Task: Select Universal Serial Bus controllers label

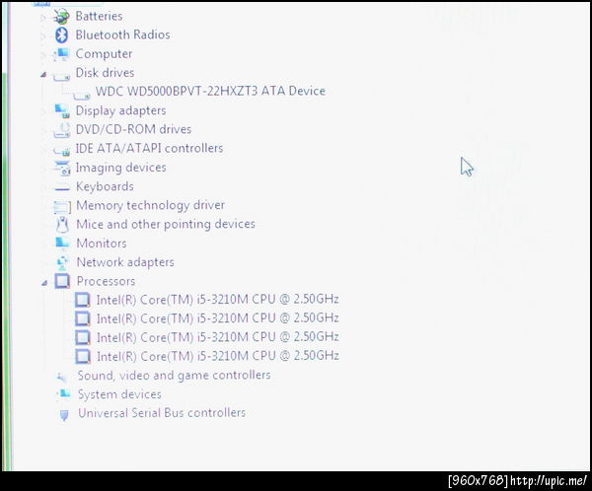Action: [162, 413]
